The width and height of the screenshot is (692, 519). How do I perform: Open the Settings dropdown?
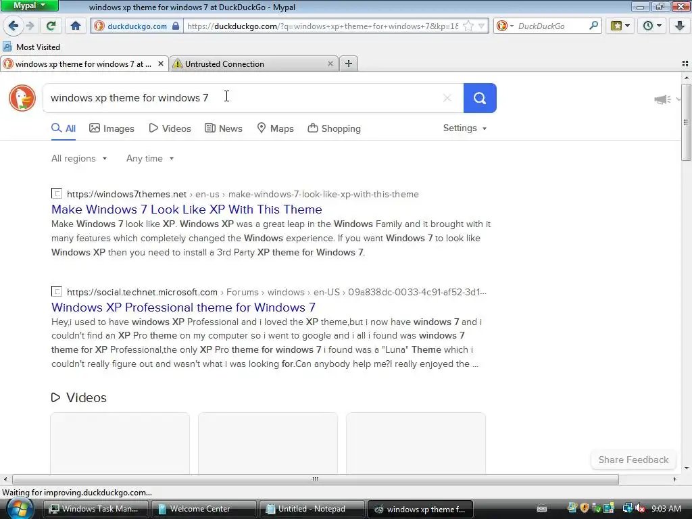click(x=465, y=128)
